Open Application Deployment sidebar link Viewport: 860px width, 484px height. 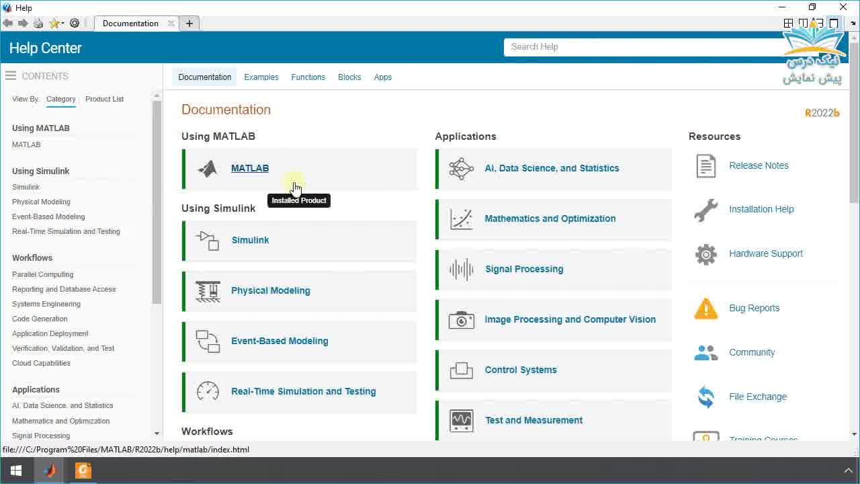pos(50,333)
